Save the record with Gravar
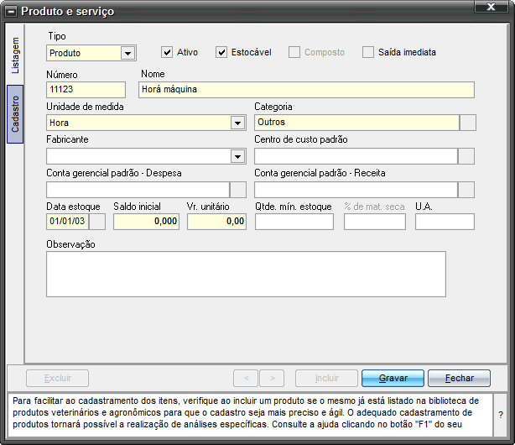 pyautogui.click(x=393, y=378)
